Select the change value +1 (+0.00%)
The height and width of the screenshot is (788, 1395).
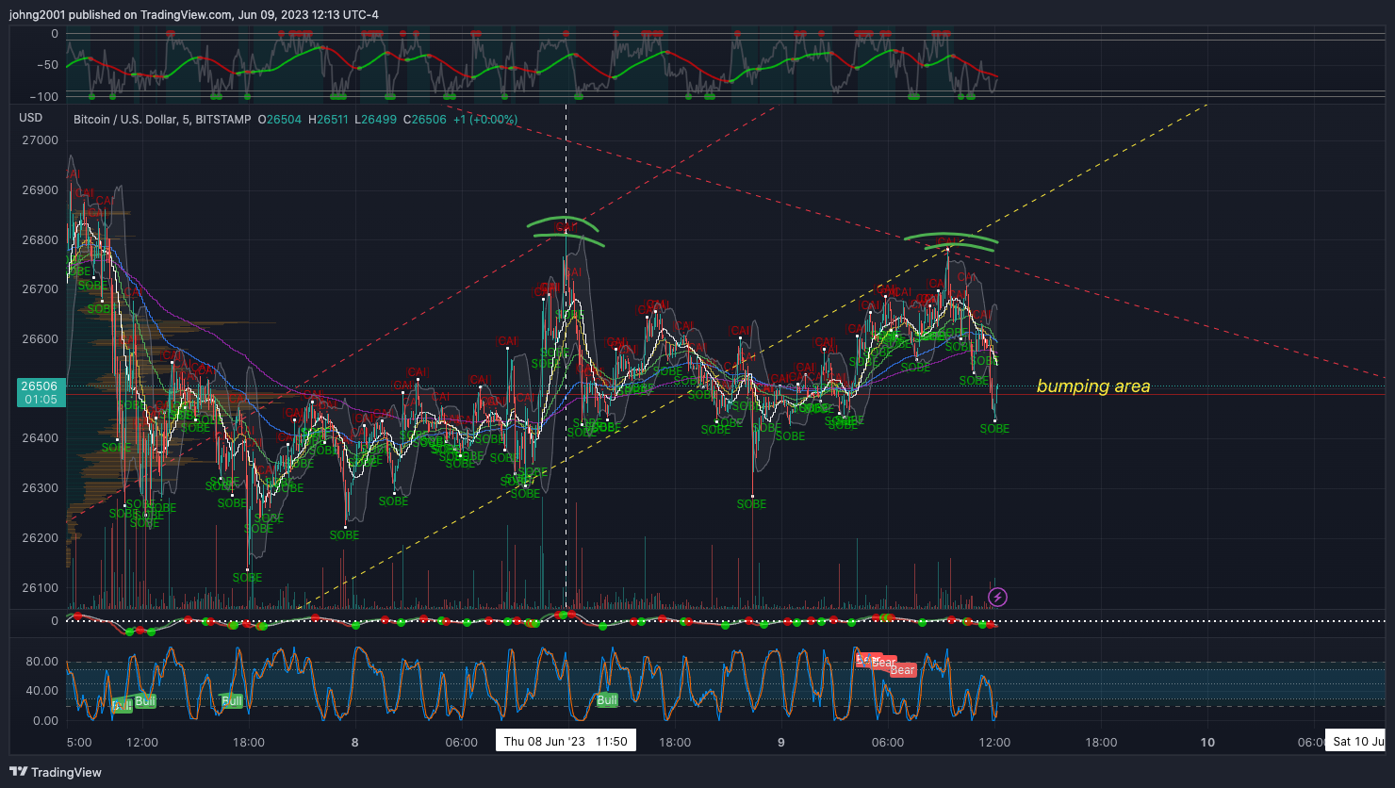[x=485, y=119]
